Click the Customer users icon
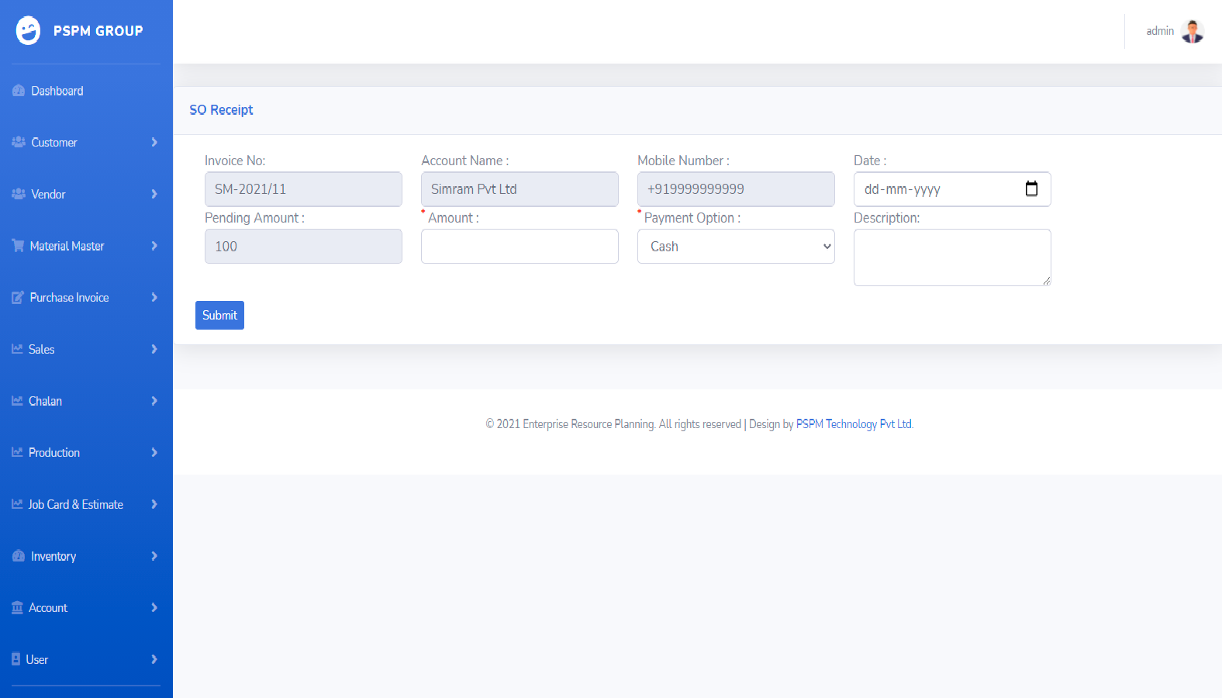Screen dimensions: 1222x698 click(19, 142)
